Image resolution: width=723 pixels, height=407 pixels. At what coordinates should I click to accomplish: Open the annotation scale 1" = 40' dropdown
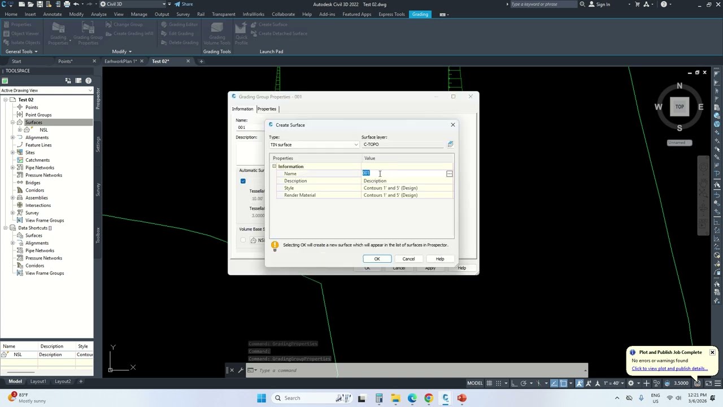click(x=614, y=383)
